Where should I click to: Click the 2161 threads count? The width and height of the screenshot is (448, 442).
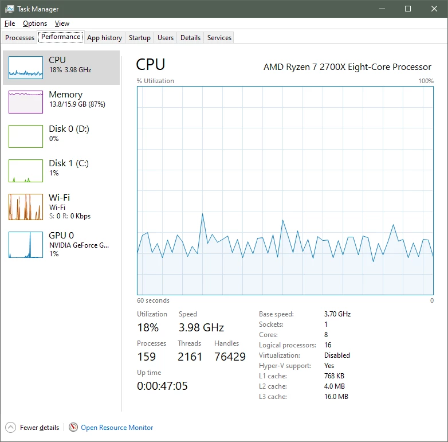190,357
